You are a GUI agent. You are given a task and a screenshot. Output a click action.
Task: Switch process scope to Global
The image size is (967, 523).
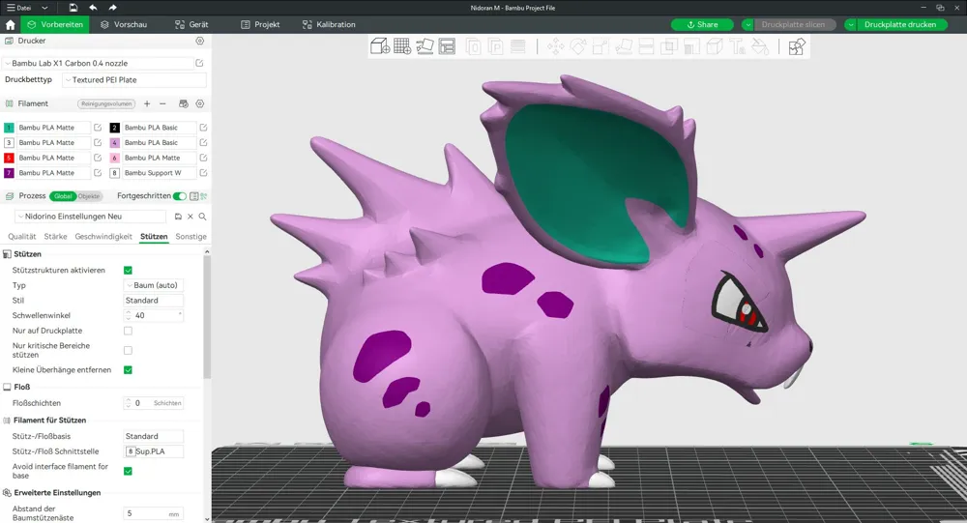pos(63,196)
